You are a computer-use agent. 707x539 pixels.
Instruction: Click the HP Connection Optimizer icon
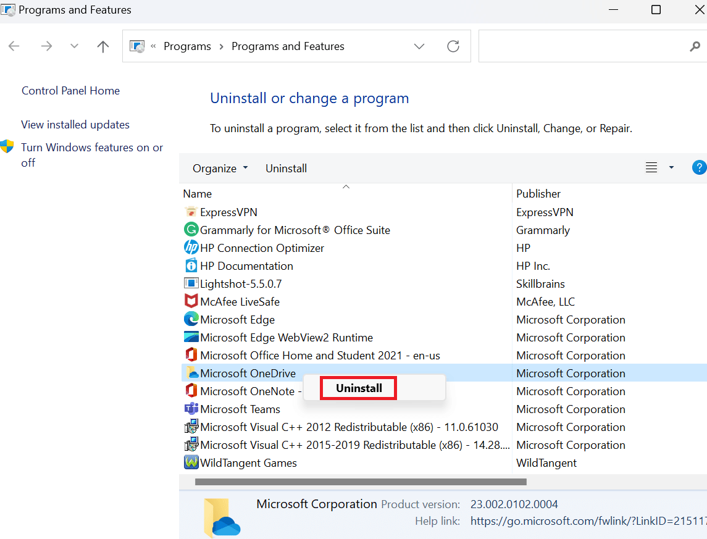(x=191, y=248)
